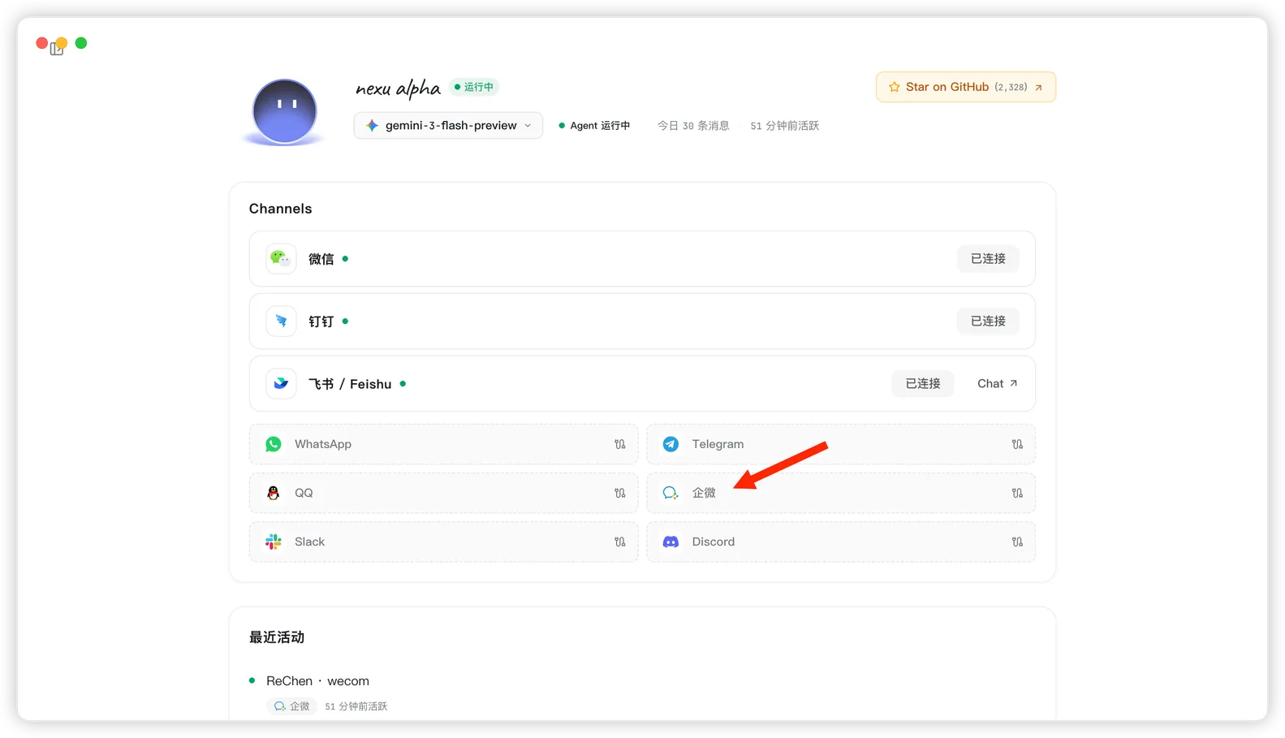Click the QQ penguin icon
The width and height of the screenshot is (1285, 738).
[274, 493]
